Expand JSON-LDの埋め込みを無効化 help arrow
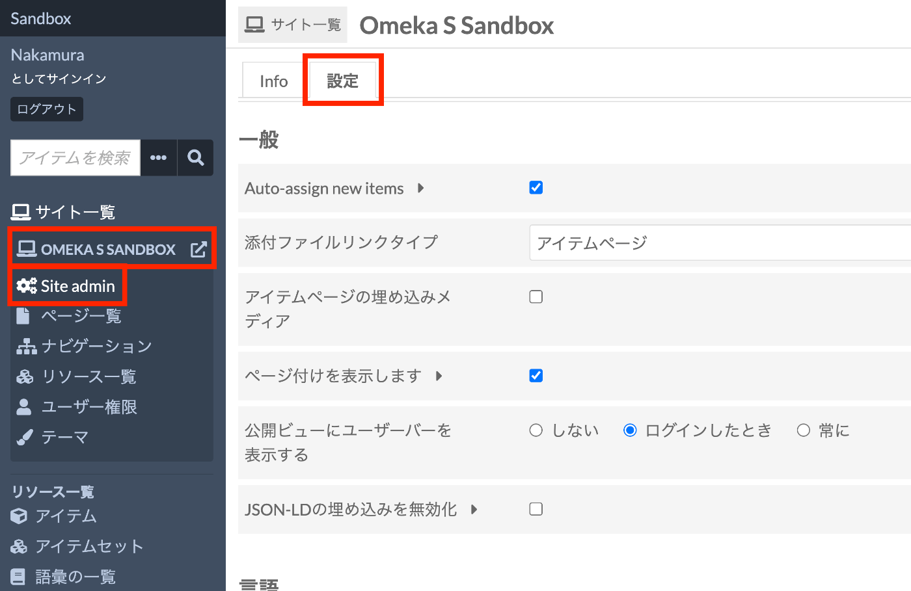 click(474, 510)
